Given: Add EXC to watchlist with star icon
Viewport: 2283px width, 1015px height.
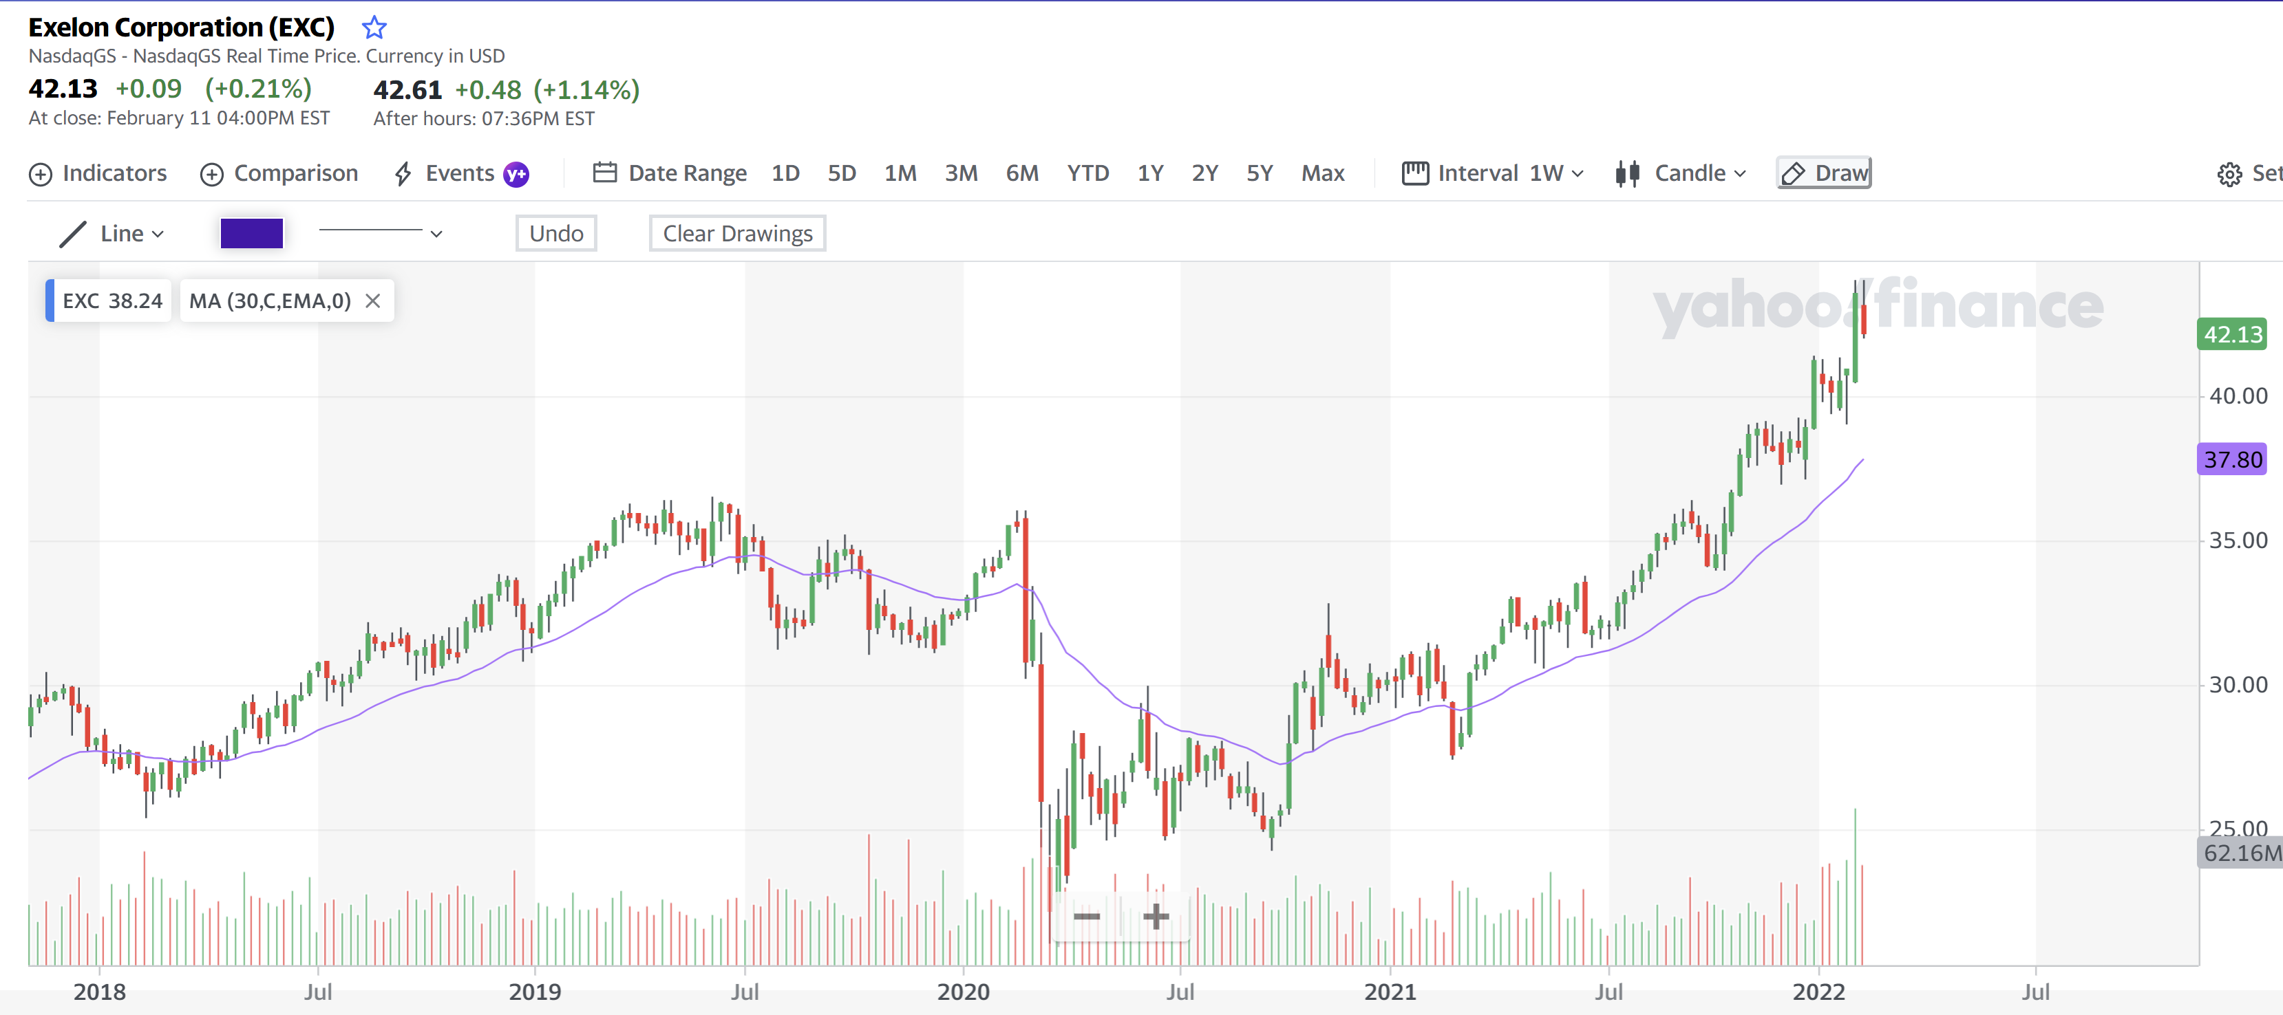Looking at the screenshot, I should coord(374,28).
